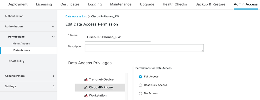Open the Data Access List breadcrumb link
Viewport: 260px width, 100px height.
coord(76,16)
